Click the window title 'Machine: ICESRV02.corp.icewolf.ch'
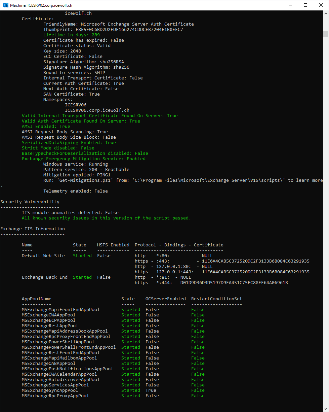 tap(41, 5)
